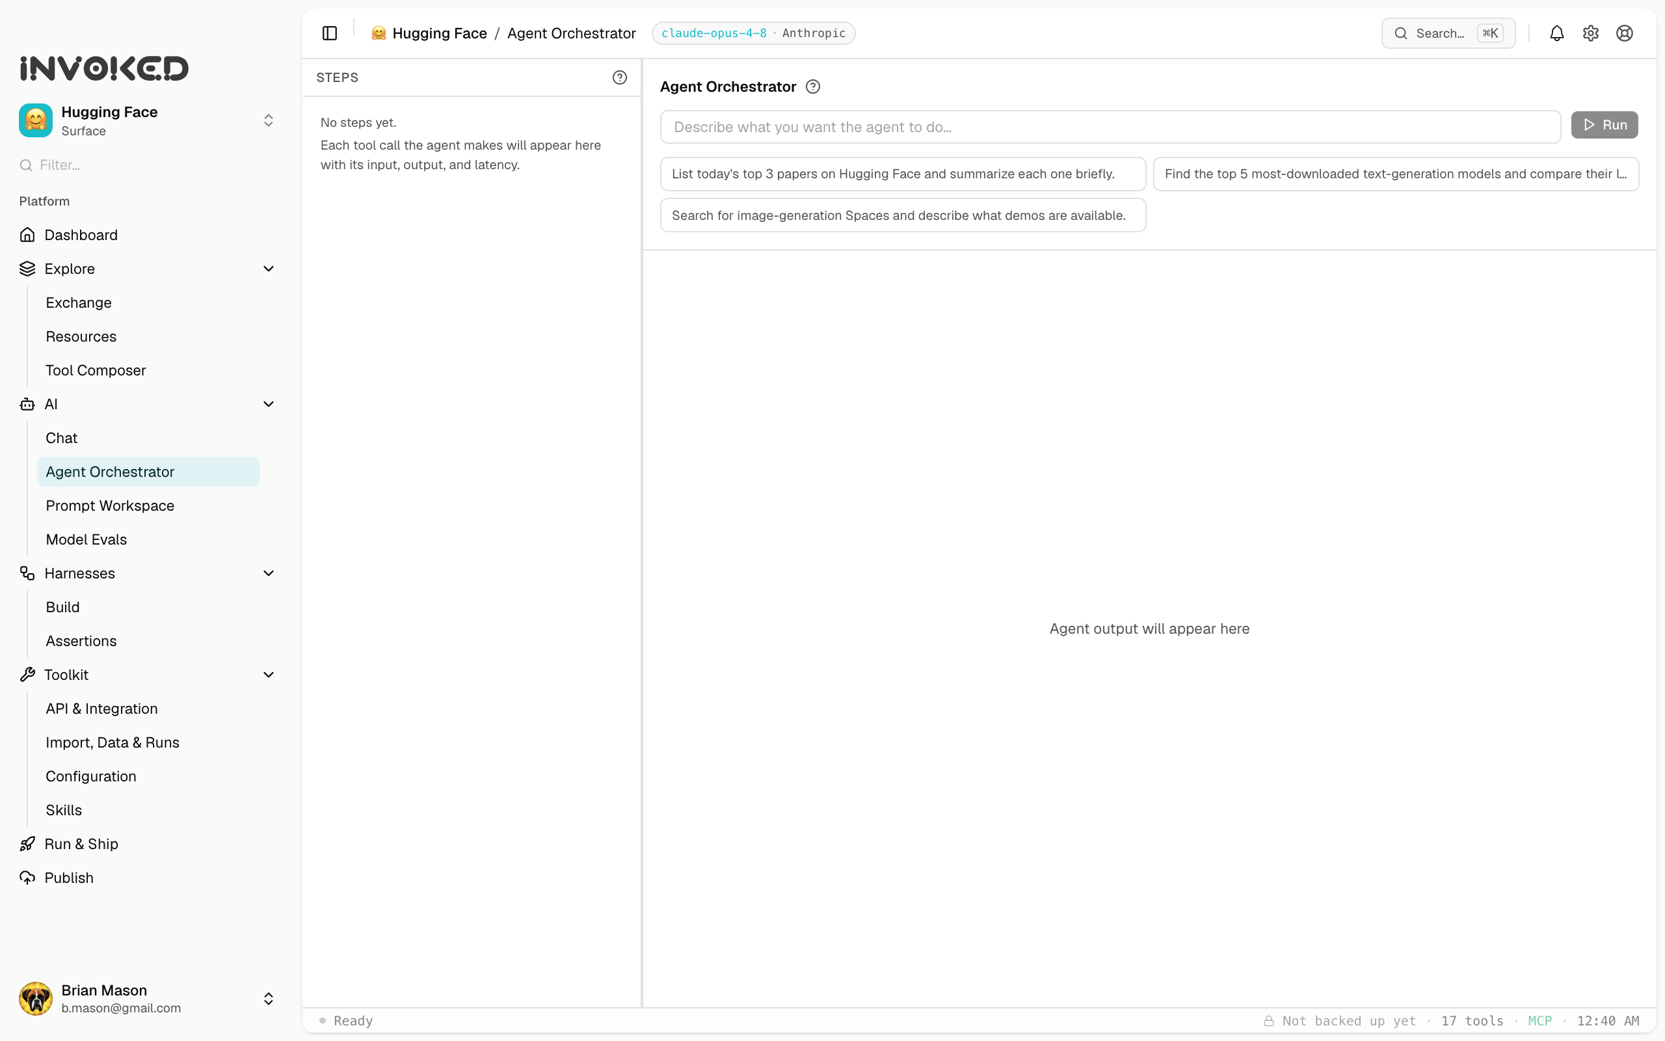The width and height of the screenshot is (1665, 1041).
Task: Click the Dashboard home icon
Action: (27, 235)
